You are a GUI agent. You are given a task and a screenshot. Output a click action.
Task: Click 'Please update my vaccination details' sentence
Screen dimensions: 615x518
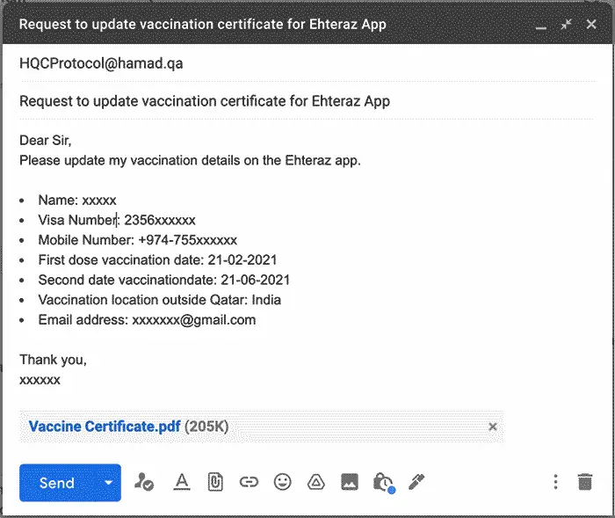(x=190, y=160)
